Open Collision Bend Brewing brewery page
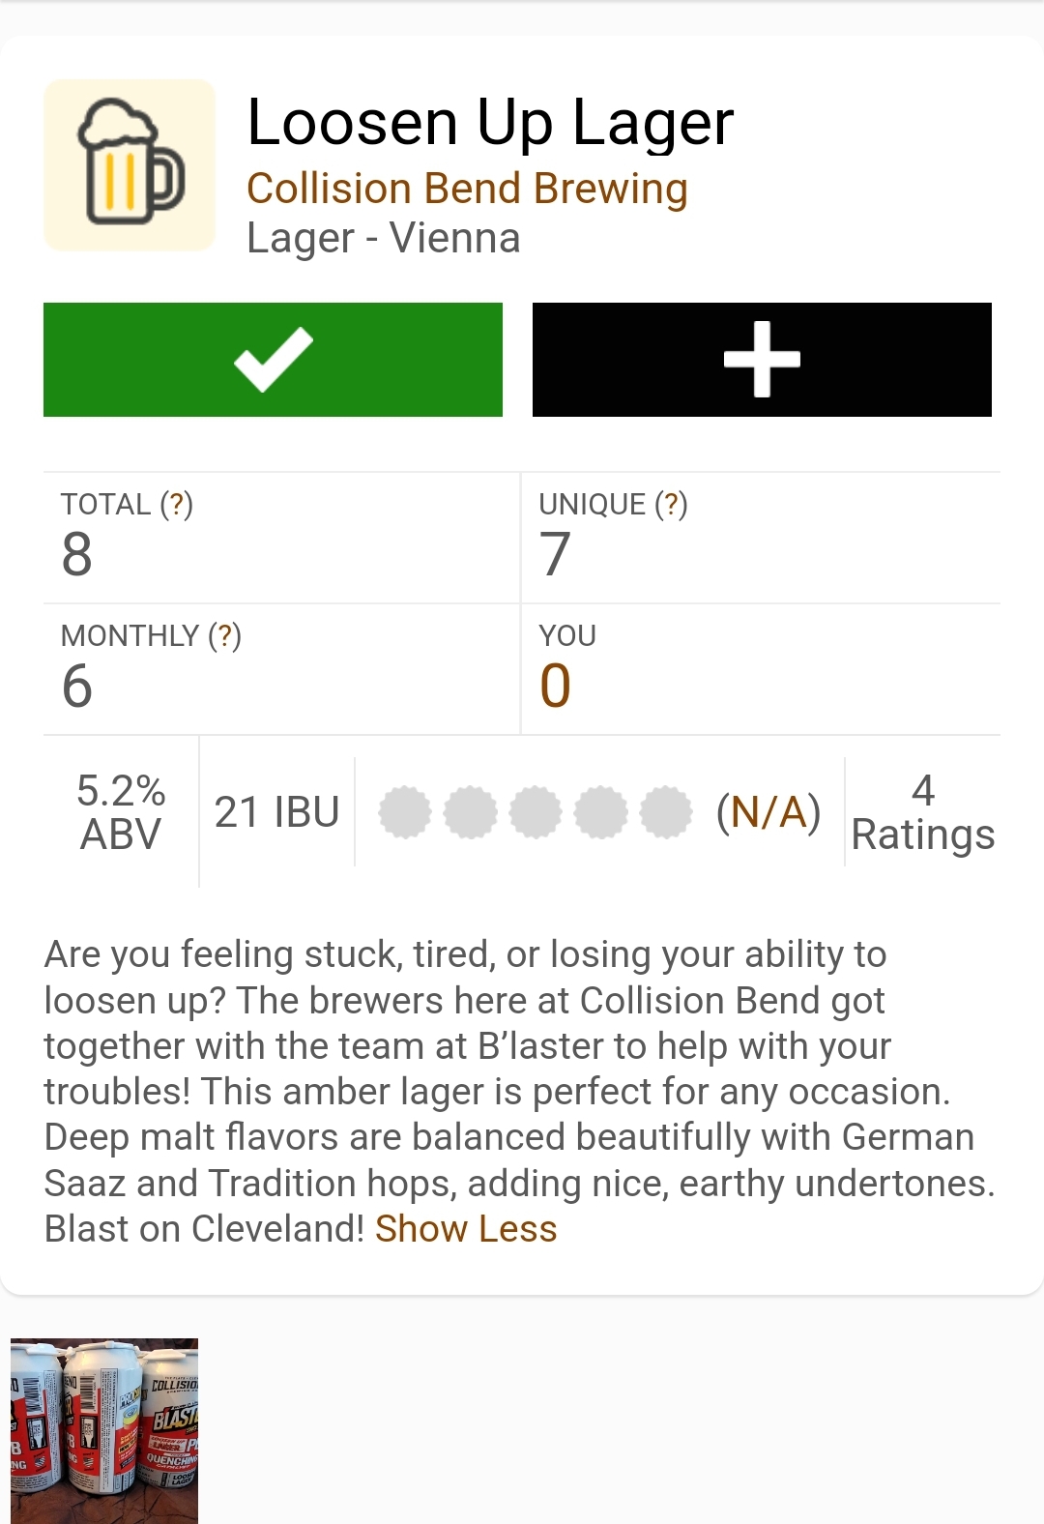The height and width of the screenshot is (1524, 1044). [x=467, y=189]
